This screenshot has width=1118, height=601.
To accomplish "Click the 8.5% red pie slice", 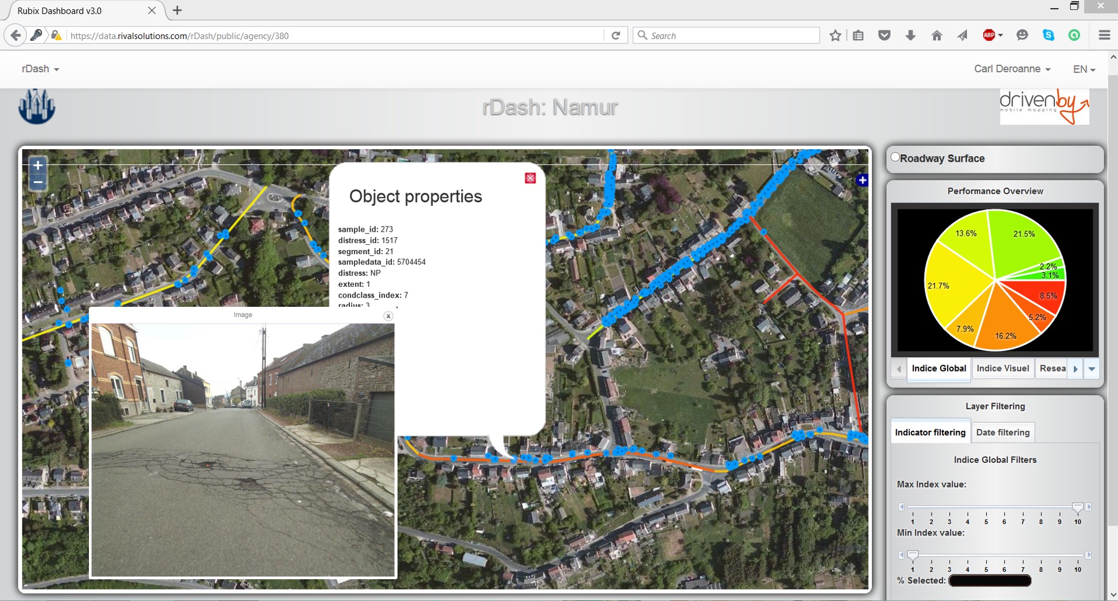I will coord(1041,294).
